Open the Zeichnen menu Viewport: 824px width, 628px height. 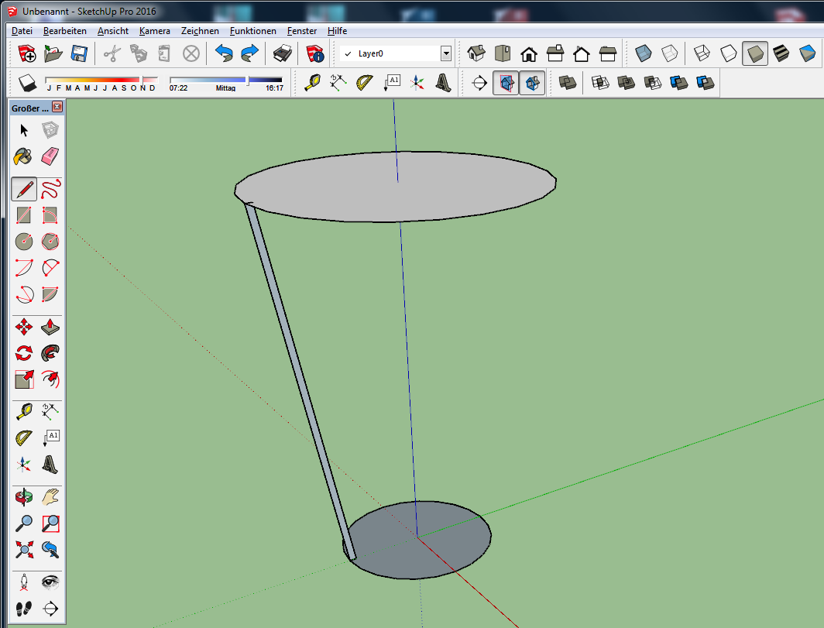200,31
